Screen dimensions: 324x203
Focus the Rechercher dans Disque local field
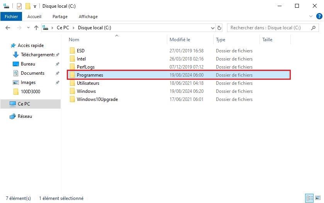[273, 28]
